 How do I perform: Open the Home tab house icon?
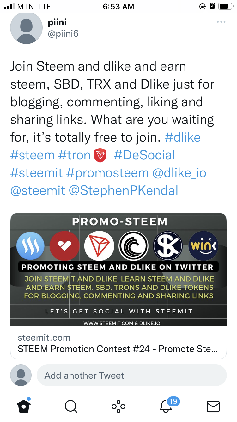24,406
